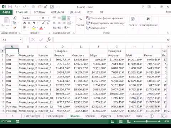
Task: Switch to ДАННЫЕ ribbon tab
Action: tap(75, 12)
